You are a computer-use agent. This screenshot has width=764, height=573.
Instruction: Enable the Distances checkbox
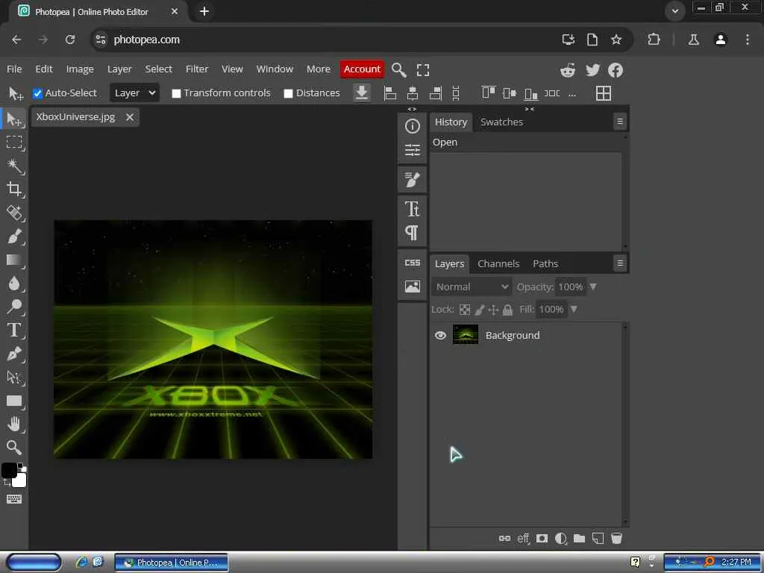(288, 93)
